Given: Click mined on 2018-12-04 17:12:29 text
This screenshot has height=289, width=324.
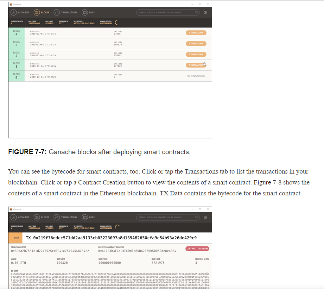Looking at the screenshot, I should 43,77.
